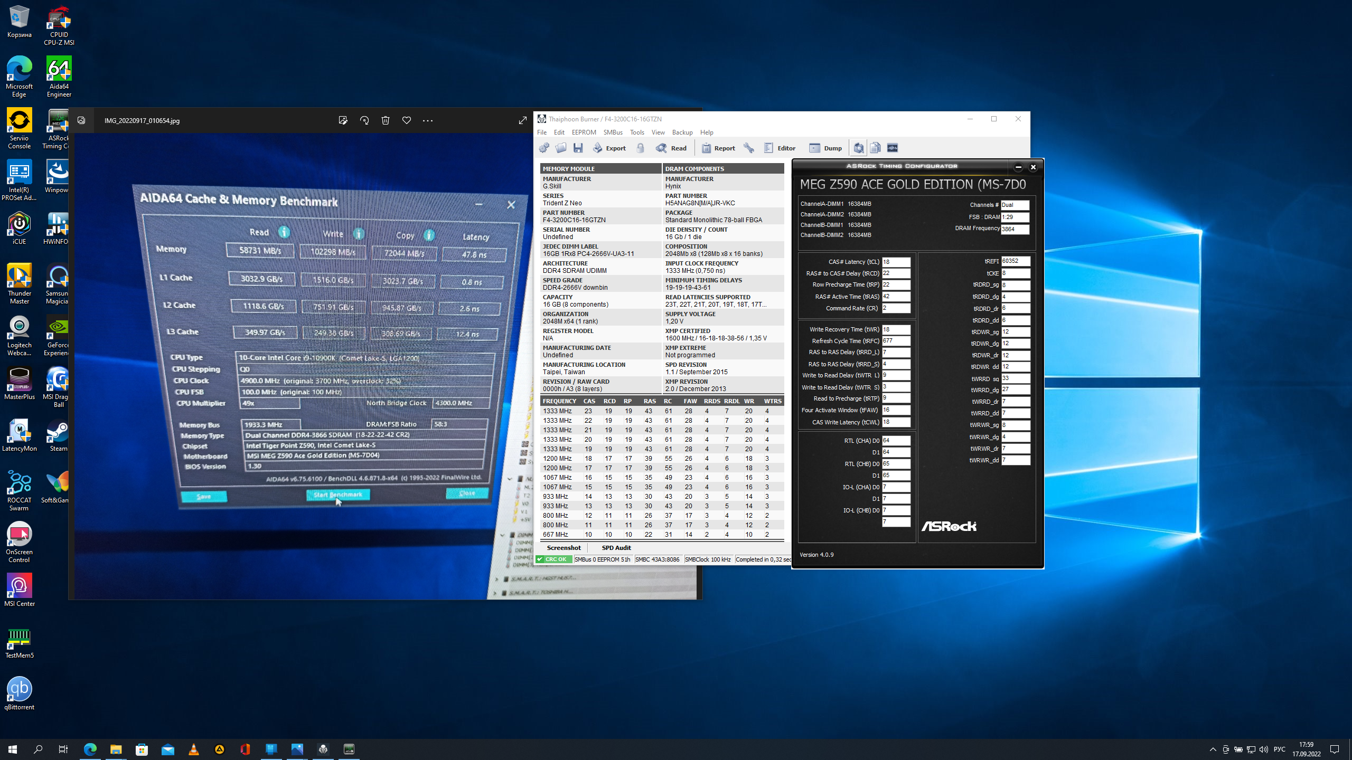Delete the photo using the trash icon
1352x760 pixels.
click(386, 121)
